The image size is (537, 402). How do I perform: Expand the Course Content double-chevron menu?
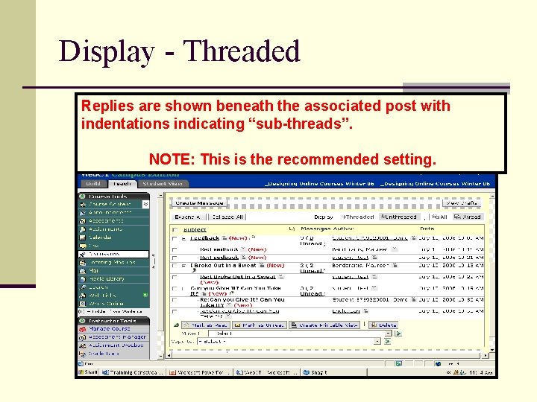coord(145,205)
